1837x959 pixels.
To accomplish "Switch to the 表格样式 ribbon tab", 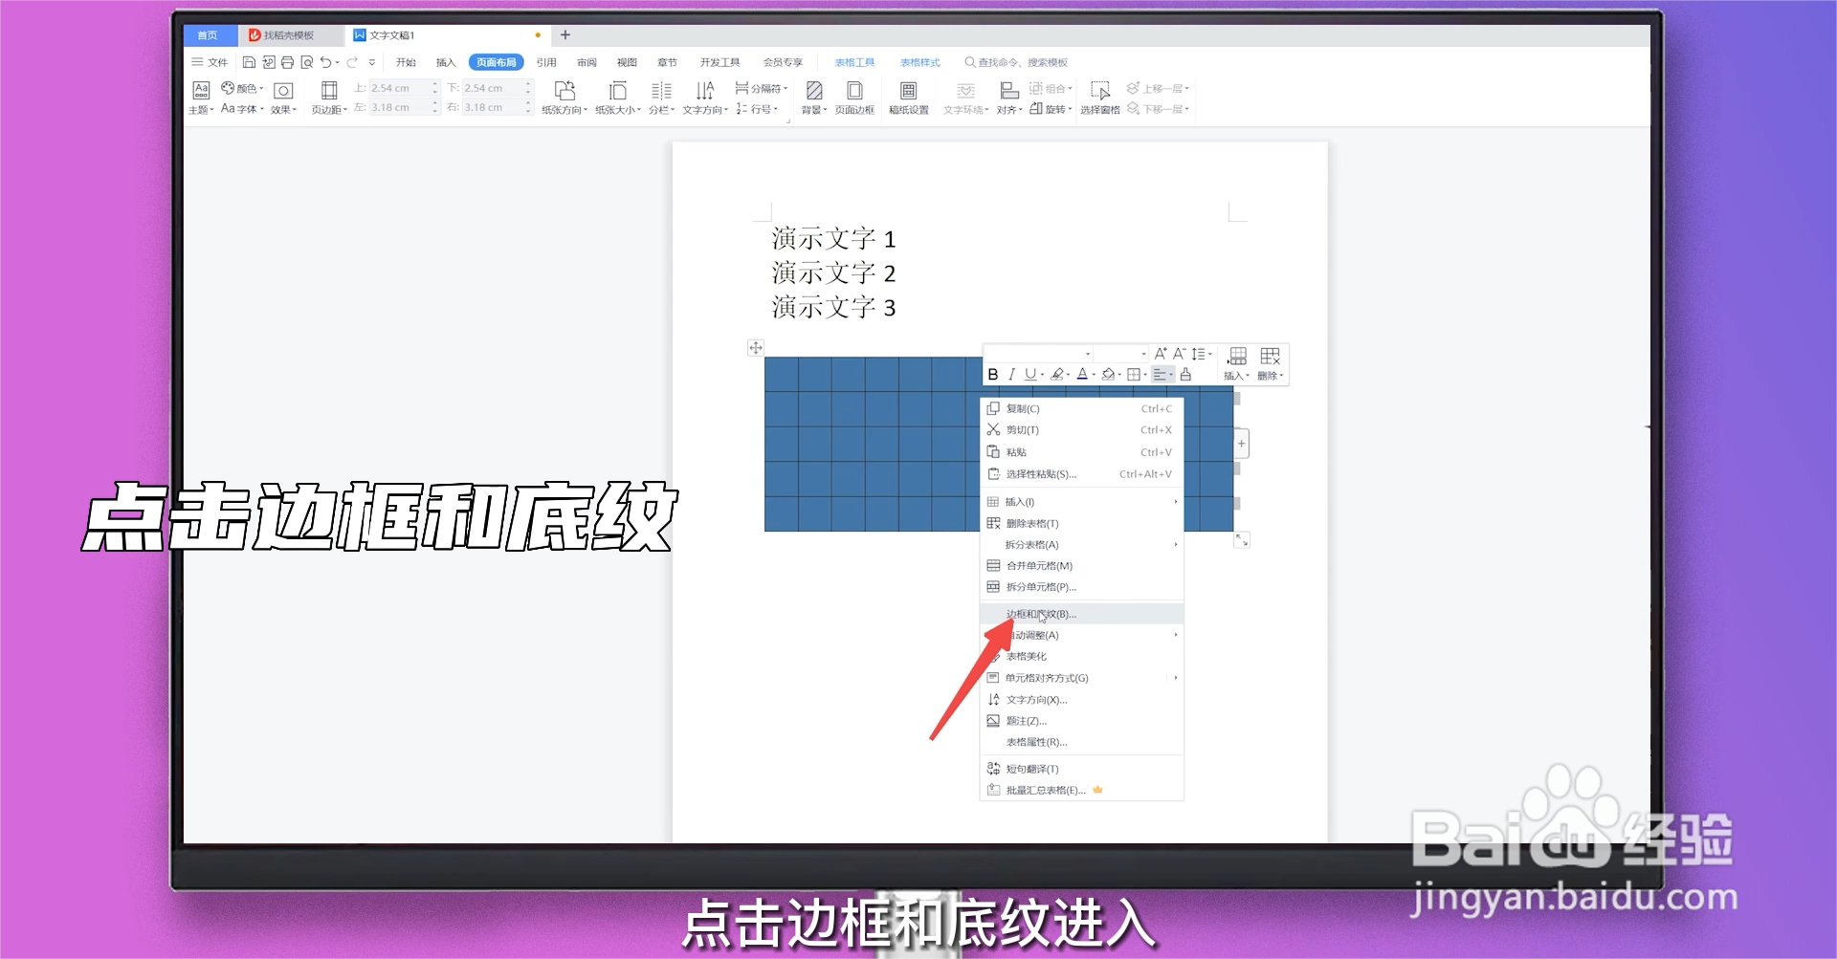I will point(919,61).
